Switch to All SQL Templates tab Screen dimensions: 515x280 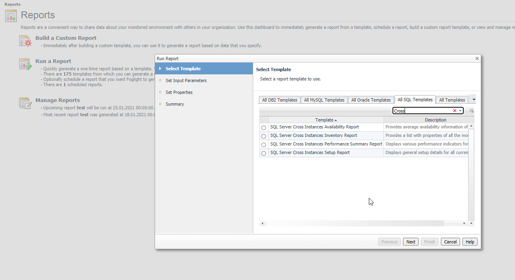(415, 100)
